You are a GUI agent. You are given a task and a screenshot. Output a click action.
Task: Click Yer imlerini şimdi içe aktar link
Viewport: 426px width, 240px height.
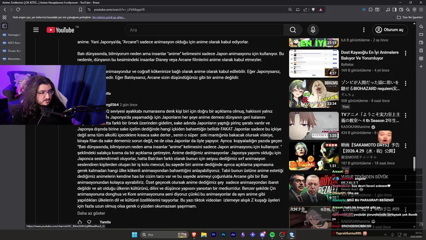[x=108, y=17]
